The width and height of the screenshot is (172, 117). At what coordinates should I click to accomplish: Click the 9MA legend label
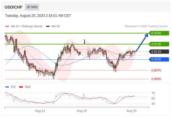(28, 87)
